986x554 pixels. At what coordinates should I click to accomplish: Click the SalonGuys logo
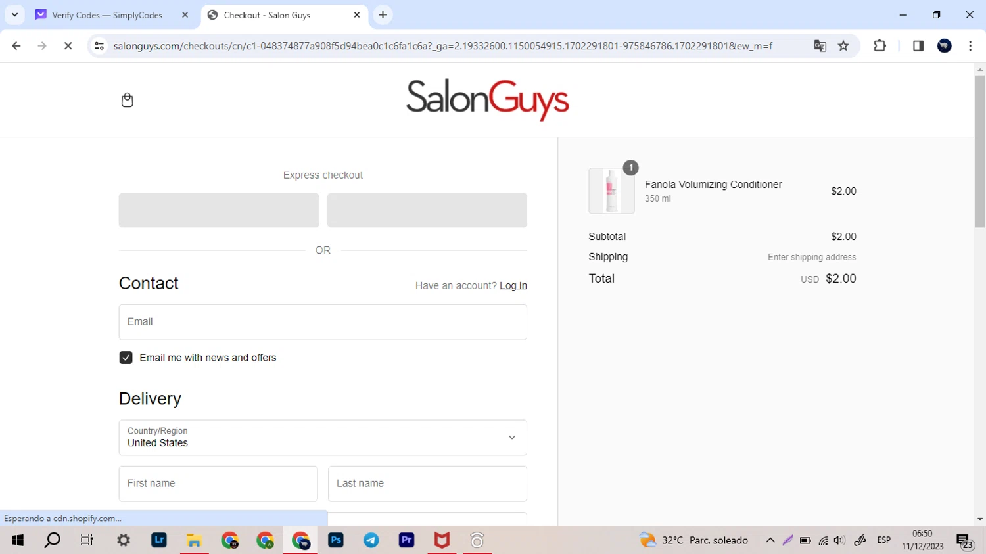tap(488, 100)
